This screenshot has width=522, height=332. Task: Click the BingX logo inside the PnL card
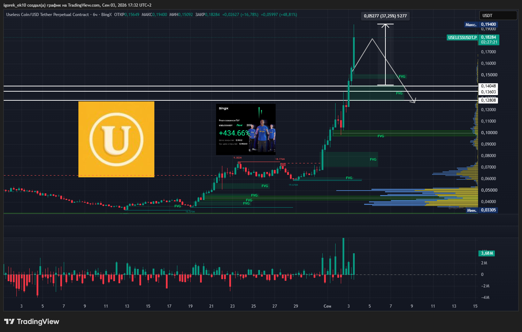point(223,108)
